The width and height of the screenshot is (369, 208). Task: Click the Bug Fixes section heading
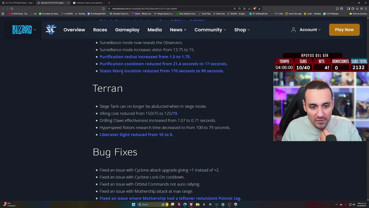115,152
